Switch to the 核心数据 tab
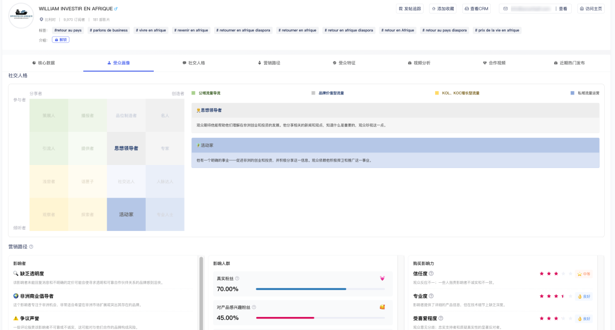 point(43,63)
